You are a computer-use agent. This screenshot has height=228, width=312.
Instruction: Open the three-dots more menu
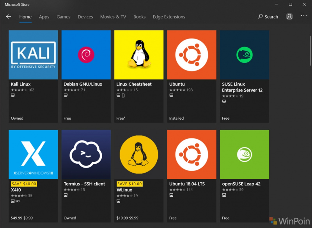click(x=304, y=16)
